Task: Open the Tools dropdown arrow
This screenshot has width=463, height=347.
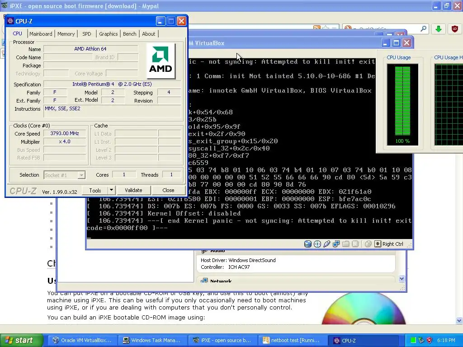Action: (x=111, y=190)
